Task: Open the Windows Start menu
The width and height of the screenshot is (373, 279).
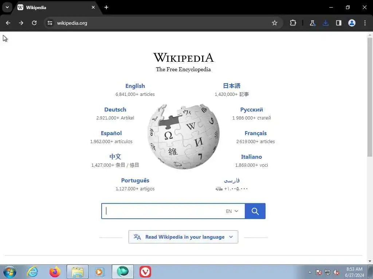Action: tap(10, 272)
